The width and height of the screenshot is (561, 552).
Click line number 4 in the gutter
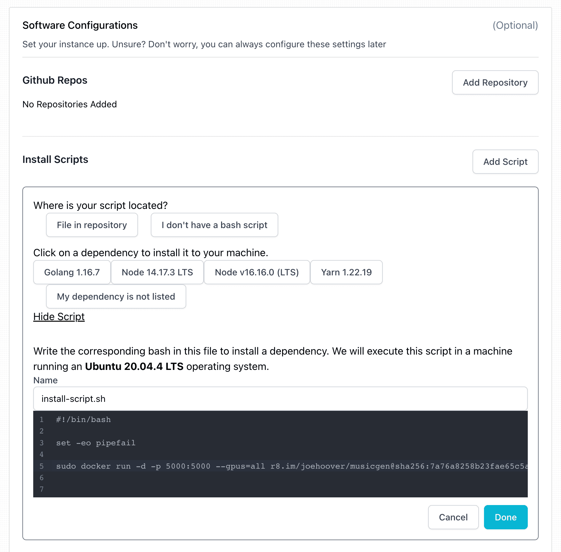coord(42,454)
